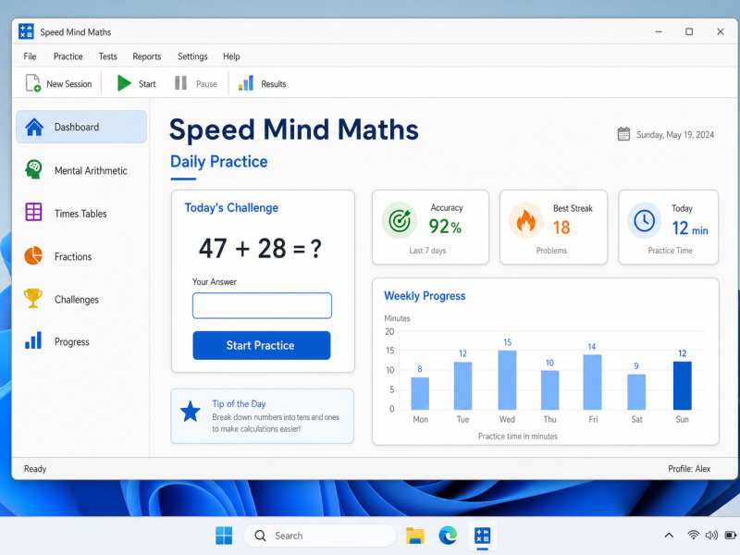Open the Tests menu
Image resolution: width=740 pixels, height=555 pixels.
click(107, 56)
